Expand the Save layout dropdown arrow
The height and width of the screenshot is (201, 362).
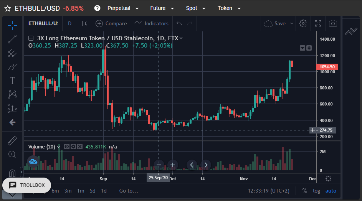click(x=292, y=23)
